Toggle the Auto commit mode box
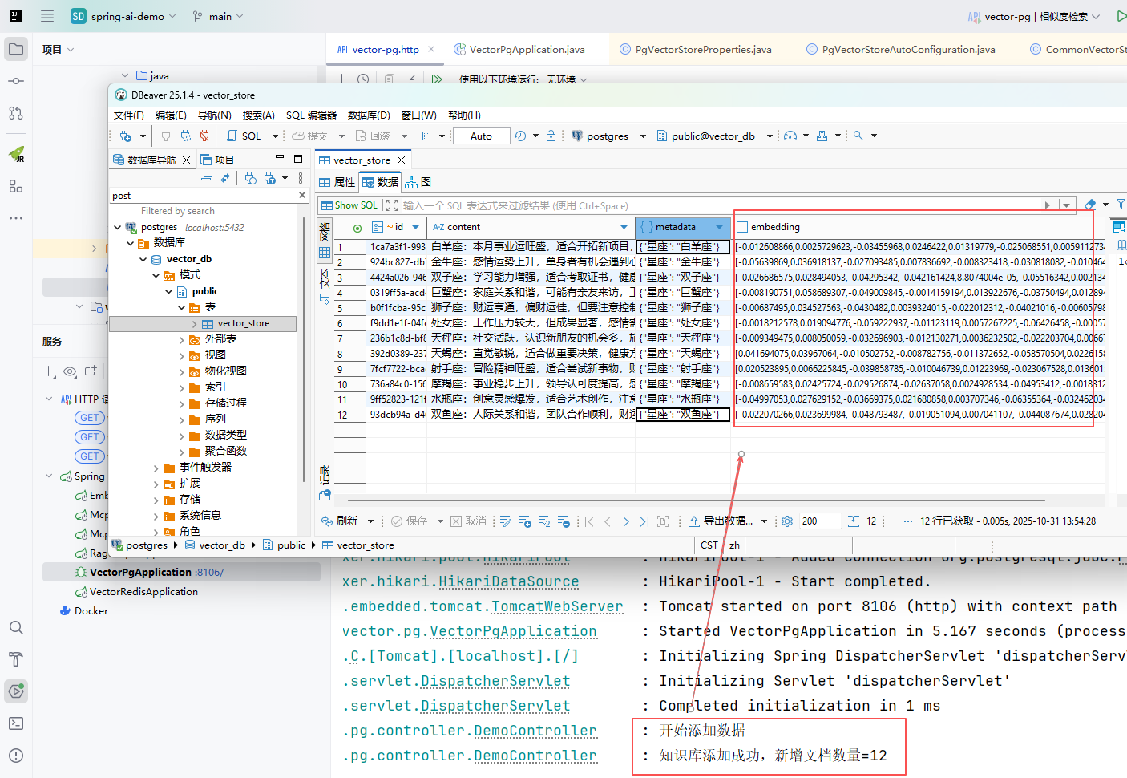 tap(481, 136)
